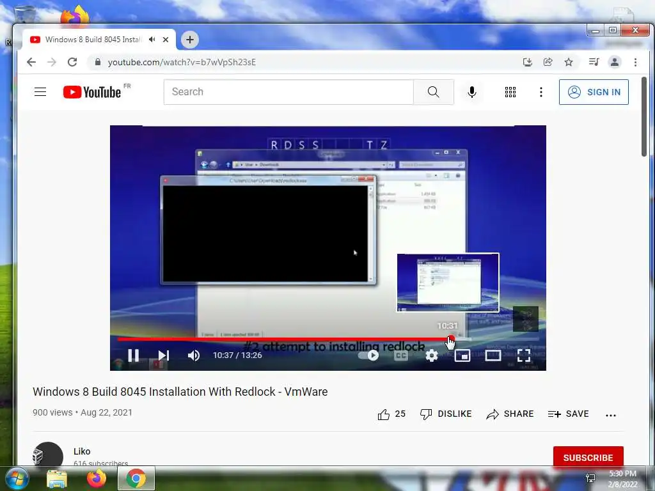The image size is (655, 491).
Task: Pause the video
Action: [133, 355]
